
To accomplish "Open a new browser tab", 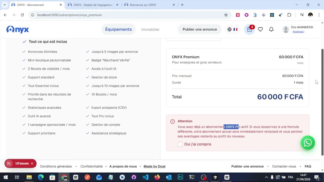I will (x=182, y=5).
